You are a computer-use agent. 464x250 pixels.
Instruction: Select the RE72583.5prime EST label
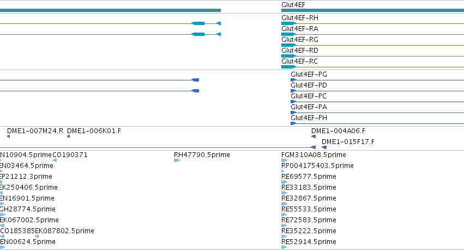[309, 220]
